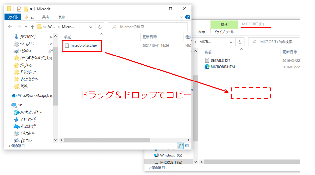Open address bar history dropdown in Microbit window
Image resolution: width=315 pixels, height=175 pixels.
[90, 27]
